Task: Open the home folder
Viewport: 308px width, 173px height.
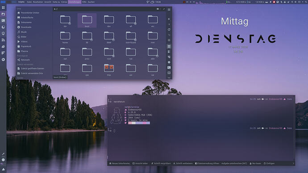Action: [x=65, y=37]
